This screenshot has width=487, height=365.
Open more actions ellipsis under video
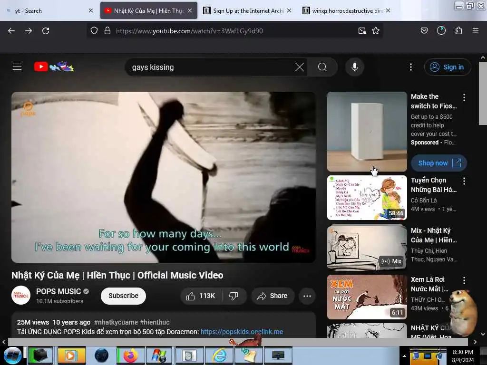coord(307,296)
